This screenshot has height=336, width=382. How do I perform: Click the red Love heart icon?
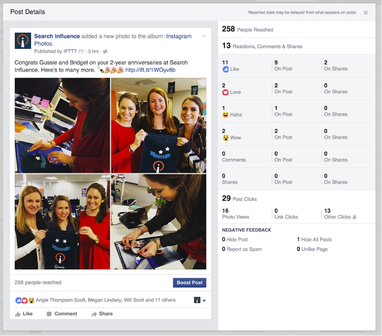(225, 92)
